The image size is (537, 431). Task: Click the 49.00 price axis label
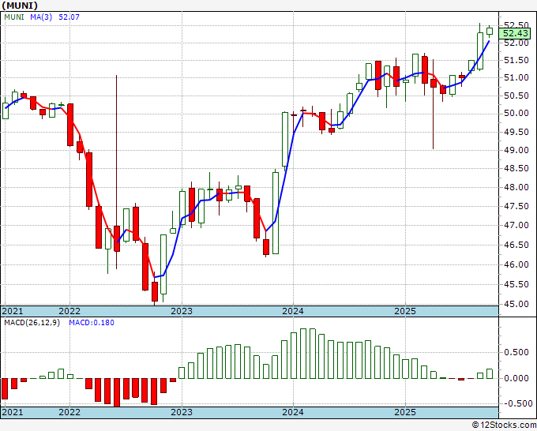516,150
